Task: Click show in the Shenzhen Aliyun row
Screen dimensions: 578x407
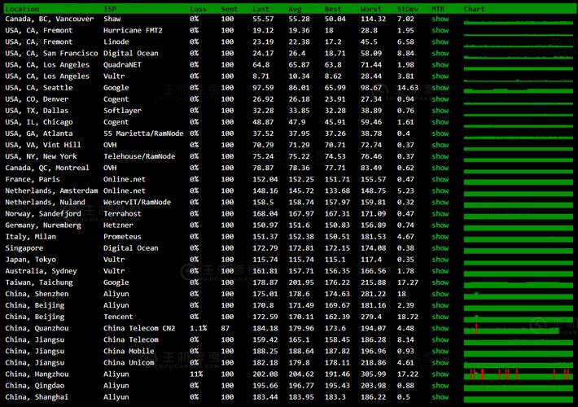Action: point(440,294)
